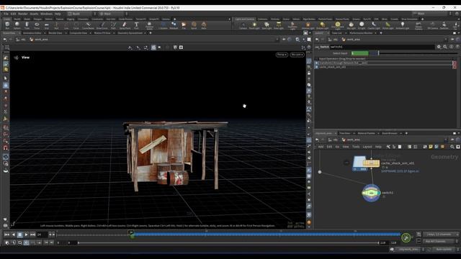Select the Curve Bezier shelf tool

coord(88,26)
